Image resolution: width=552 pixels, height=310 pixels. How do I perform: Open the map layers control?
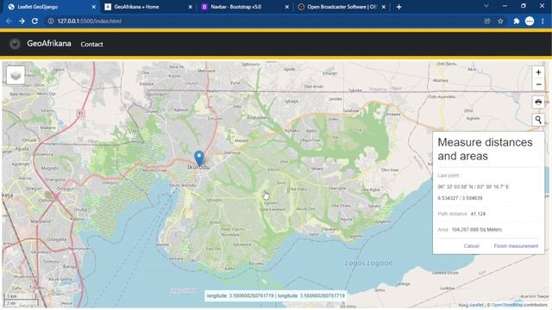point(16,75)
